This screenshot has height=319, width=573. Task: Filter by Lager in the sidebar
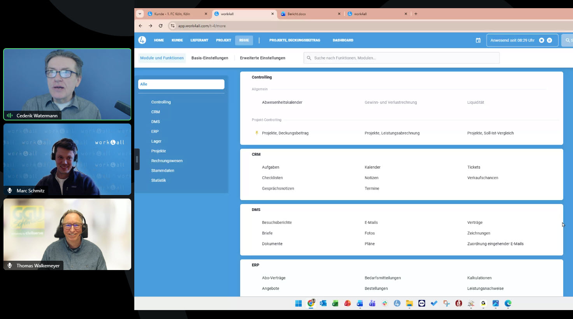tap(156, 141)
